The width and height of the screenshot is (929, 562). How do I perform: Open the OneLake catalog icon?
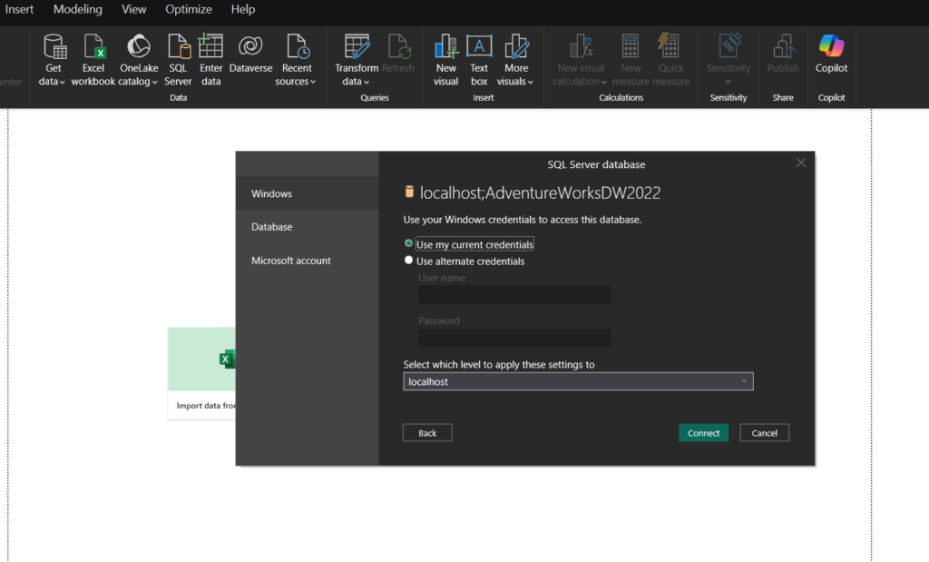pyautogui.click(x=139, y=47)
